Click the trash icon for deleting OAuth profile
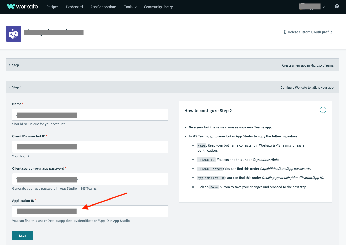346x245 pixels. [x=285, y=32]
